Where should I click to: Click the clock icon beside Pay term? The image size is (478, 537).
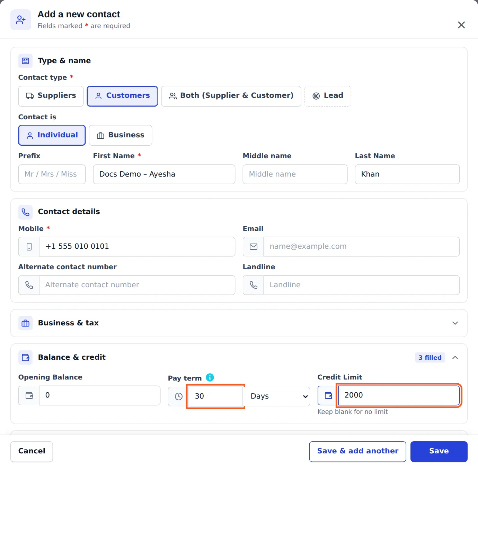(x=179, y=397)
